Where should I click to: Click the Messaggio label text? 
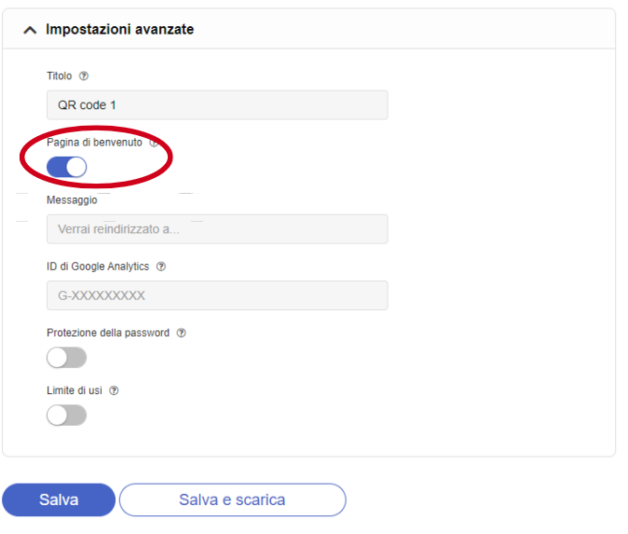pos(72,199)
